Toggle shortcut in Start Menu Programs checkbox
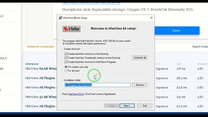 66,62
